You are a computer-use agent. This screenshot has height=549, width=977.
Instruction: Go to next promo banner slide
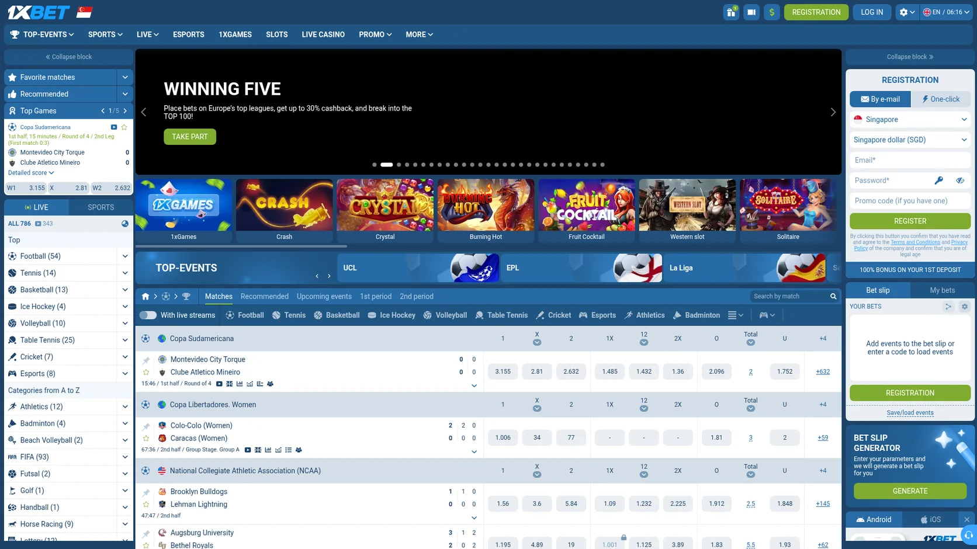point(833,112)
